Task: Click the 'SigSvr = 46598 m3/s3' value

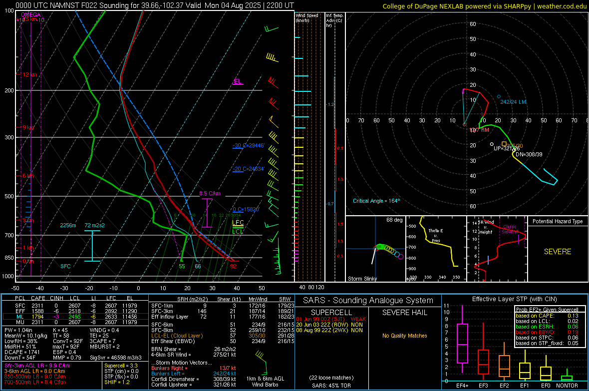Action: coord(116,358)
